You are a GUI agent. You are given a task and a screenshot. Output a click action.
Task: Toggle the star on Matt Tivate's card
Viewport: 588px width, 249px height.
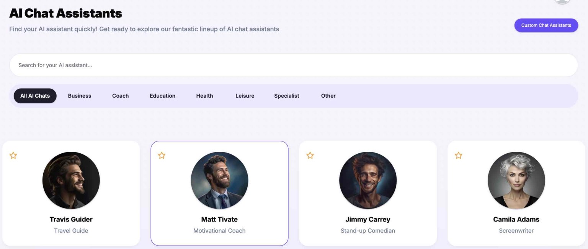(x=162, y=155)
